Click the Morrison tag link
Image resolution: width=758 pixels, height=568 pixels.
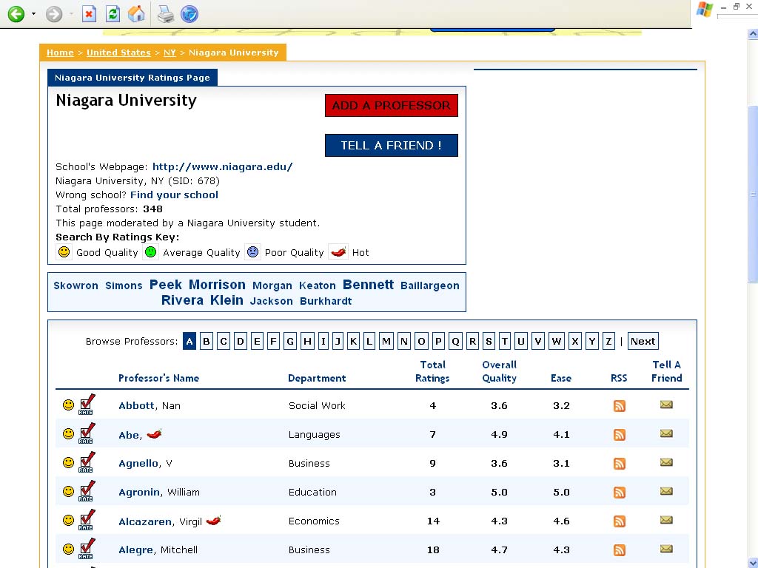pyautogui.click(x=217, y=285)
